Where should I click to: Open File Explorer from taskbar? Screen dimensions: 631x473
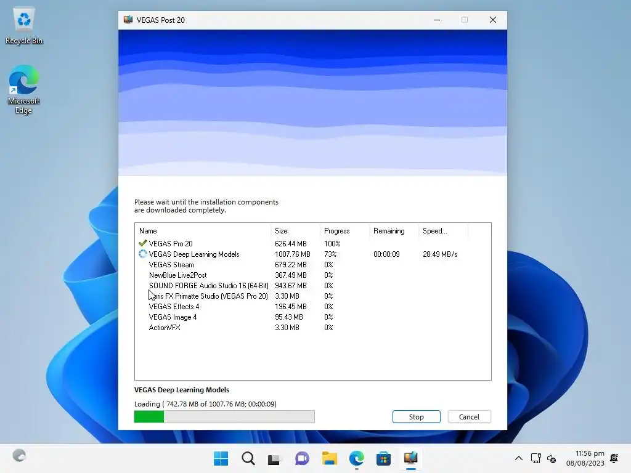pos(329,458)
